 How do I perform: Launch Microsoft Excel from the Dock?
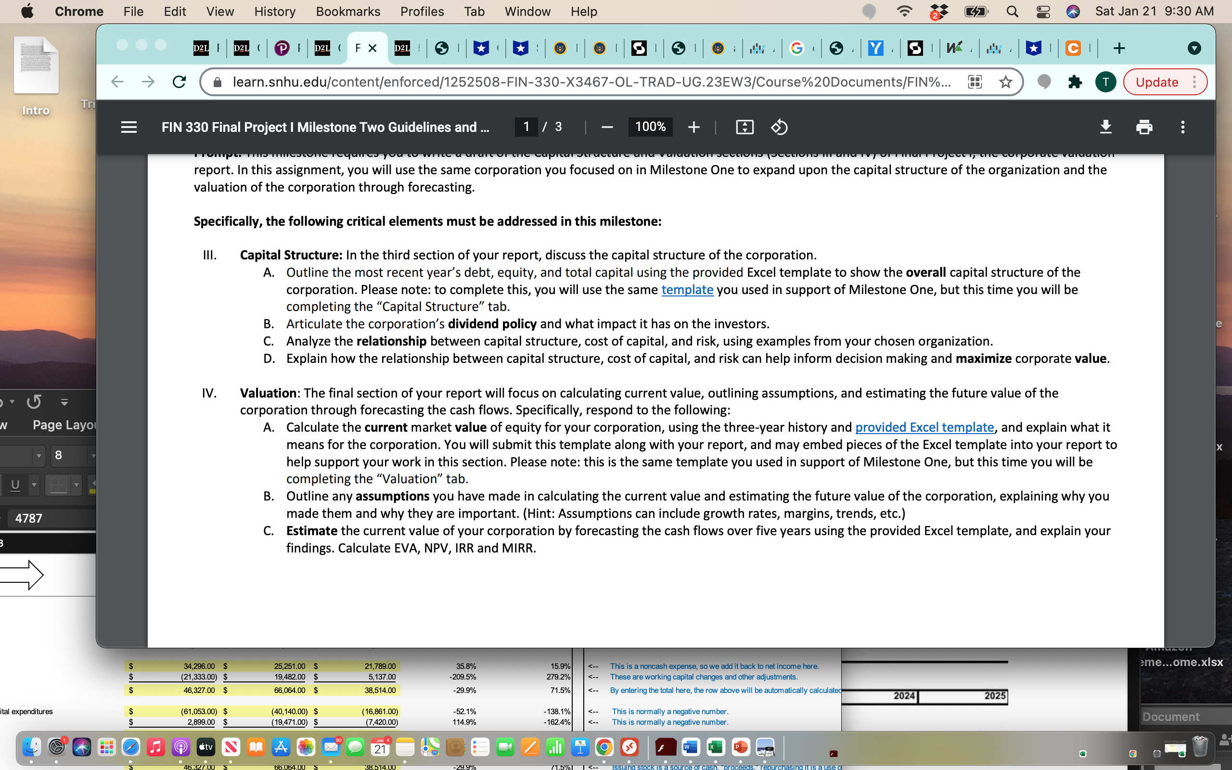click(715, 747)
